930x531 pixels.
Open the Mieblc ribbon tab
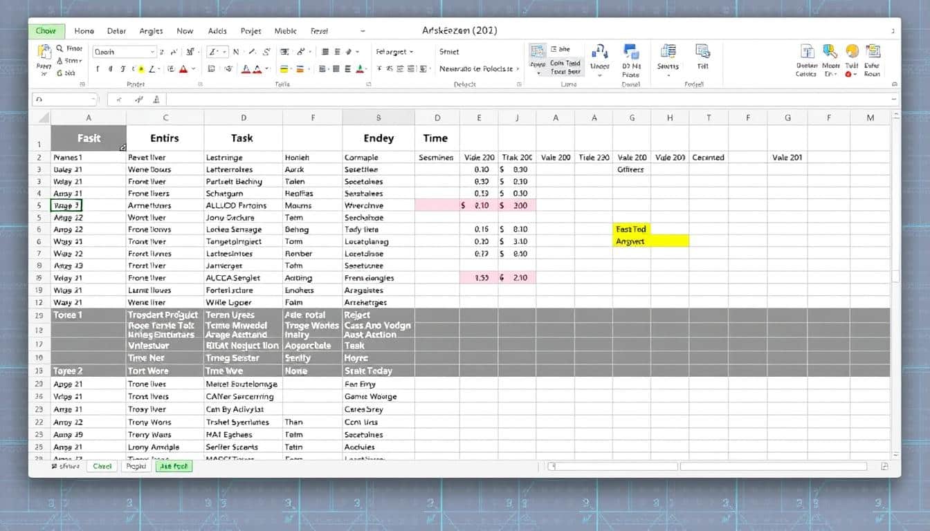tap(285, 31)
